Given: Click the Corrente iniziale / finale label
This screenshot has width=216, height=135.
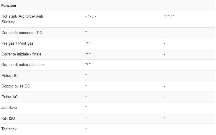Looking at the screenshot, I should [x=21, y=54].
